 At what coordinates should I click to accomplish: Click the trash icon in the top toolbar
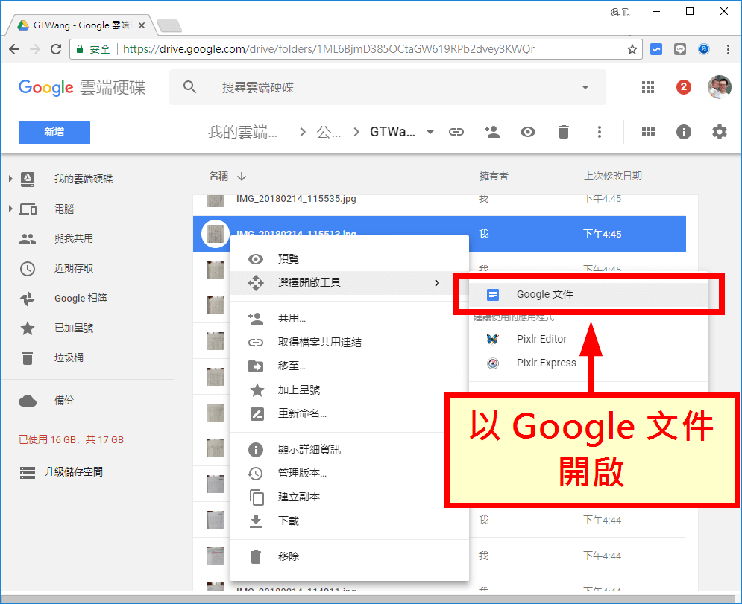tap(563, 131)
